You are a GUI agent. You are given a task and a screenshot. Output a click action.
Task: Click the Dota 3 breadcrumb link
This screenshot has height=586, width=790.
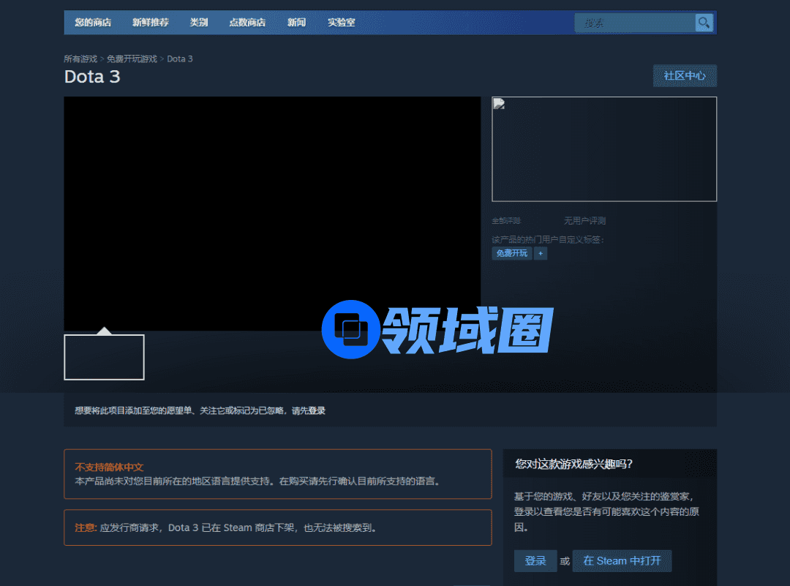pyautogui.click(x=180, y=59)
